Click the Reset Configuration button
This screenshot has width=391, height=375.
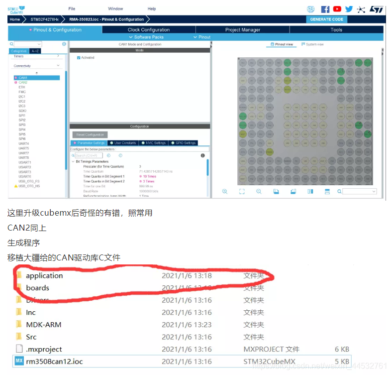pyautogui.click(x=90, y=134)
